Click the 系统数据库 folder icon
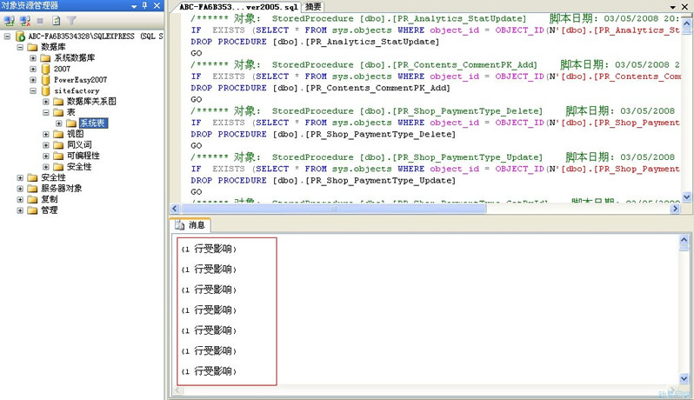Viewport: 694px width, 400px height. point(45,58)
